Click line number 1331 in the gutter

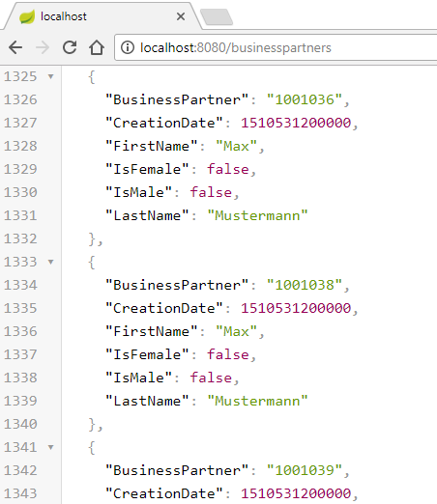coord(20,215)
